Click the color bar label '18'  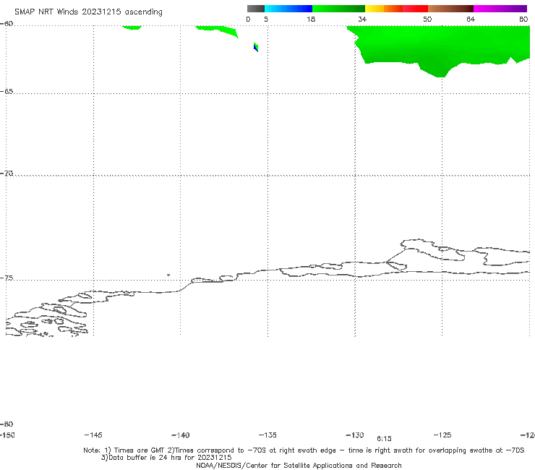pyautogui.click(x=311, y=19)
